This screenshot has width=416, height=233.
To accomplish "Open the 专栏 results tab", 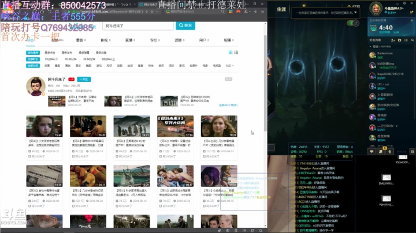I will coord(155,40).
